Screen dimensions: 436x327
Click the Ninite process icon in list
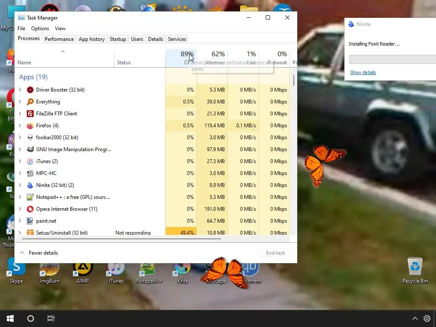(x=30, y=185)
